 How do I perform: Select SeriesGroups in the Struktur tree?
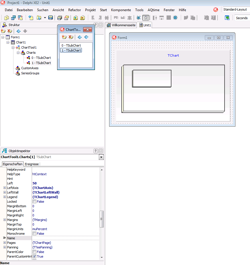coord(30,73)
